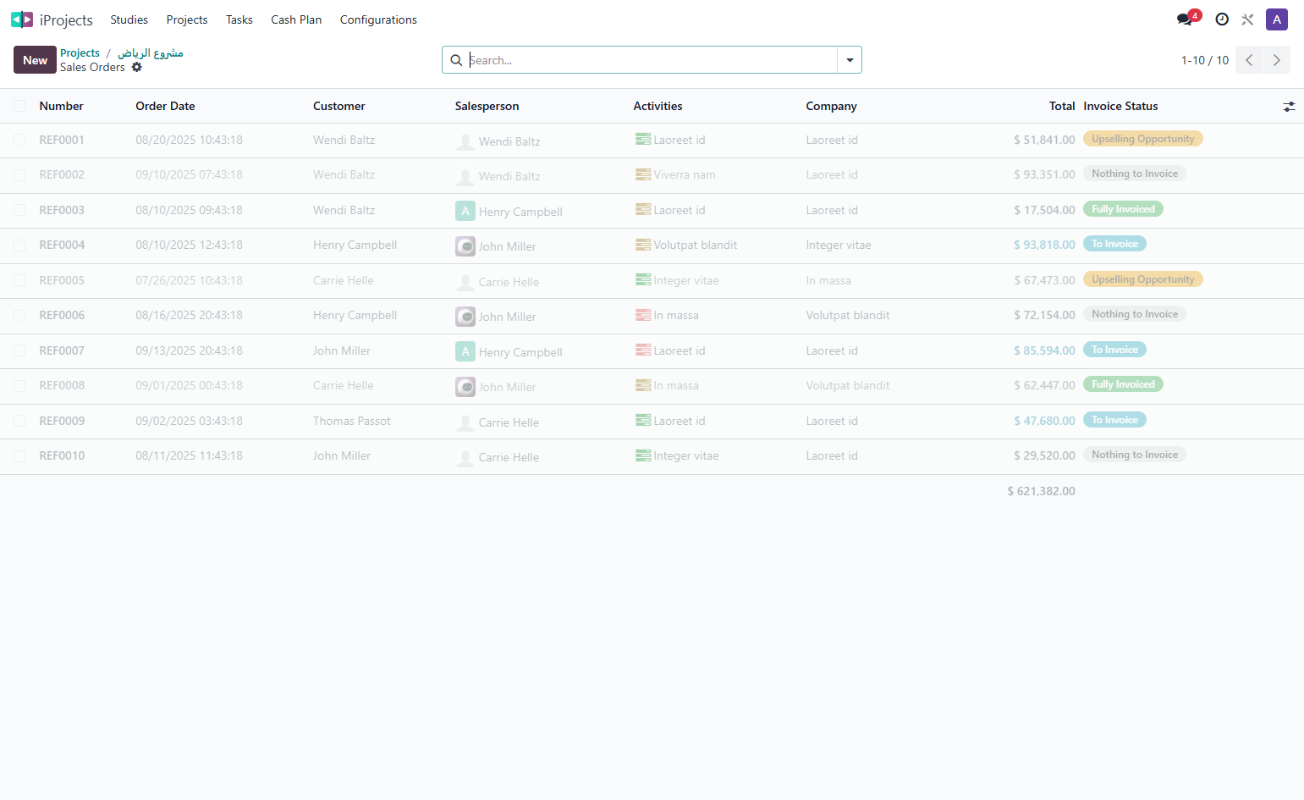Viewport: 1304px width, 800px height.
Task: Check the REF0005 row checkbox
Action: tap(19, 280)
